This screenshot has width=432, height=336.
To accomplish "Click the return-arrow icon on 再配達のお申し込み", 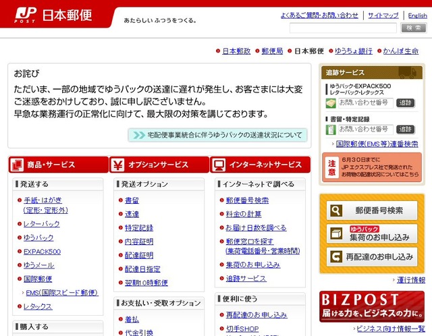I will click(x=336, y=256).
